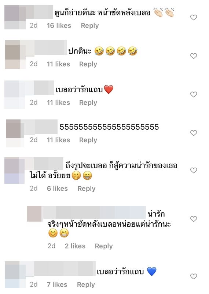Reply to the laughing emojis comment
209x294 pixels.
pos(88,64)
